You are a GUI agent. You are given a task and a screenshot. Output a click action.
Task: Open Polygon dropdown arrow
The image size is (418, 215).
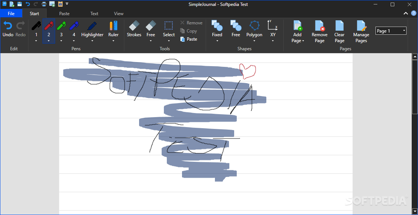[x=254, y=41]
